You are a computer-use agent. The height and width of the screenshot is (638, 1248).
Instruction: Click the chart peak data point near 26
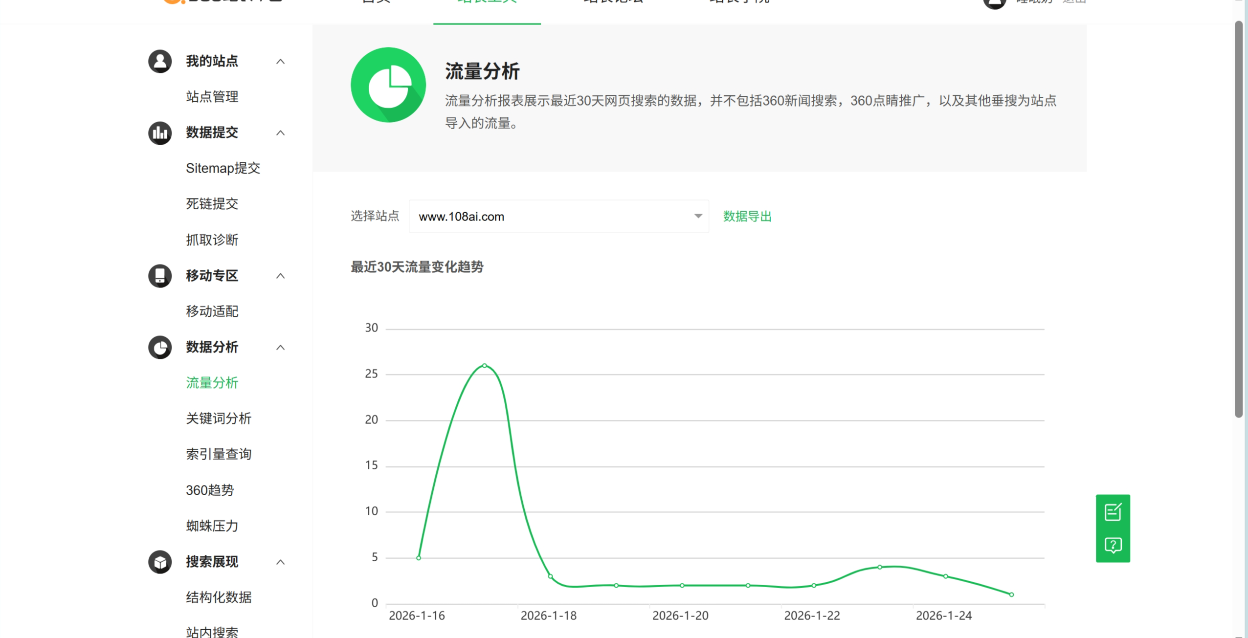[485, 365]
